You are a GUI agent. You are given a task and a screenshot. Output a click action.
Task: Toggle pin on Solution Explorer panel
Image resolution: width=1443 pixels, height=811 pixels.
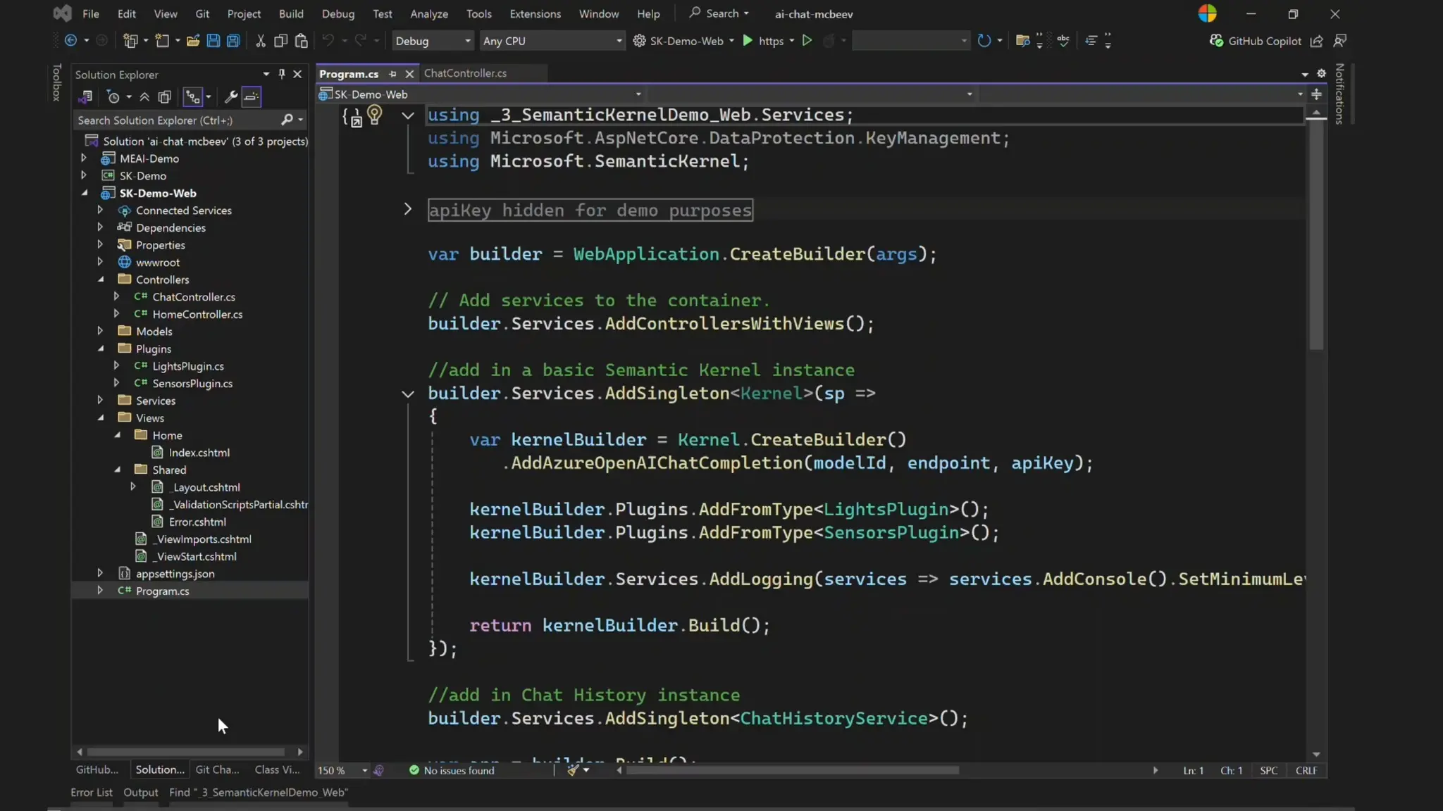pos(282,74)
